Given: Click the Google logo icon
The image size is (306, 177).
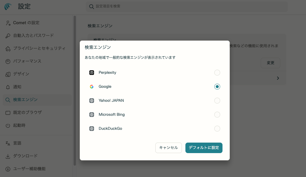Looking at the screenshot, I should [92, 87].
